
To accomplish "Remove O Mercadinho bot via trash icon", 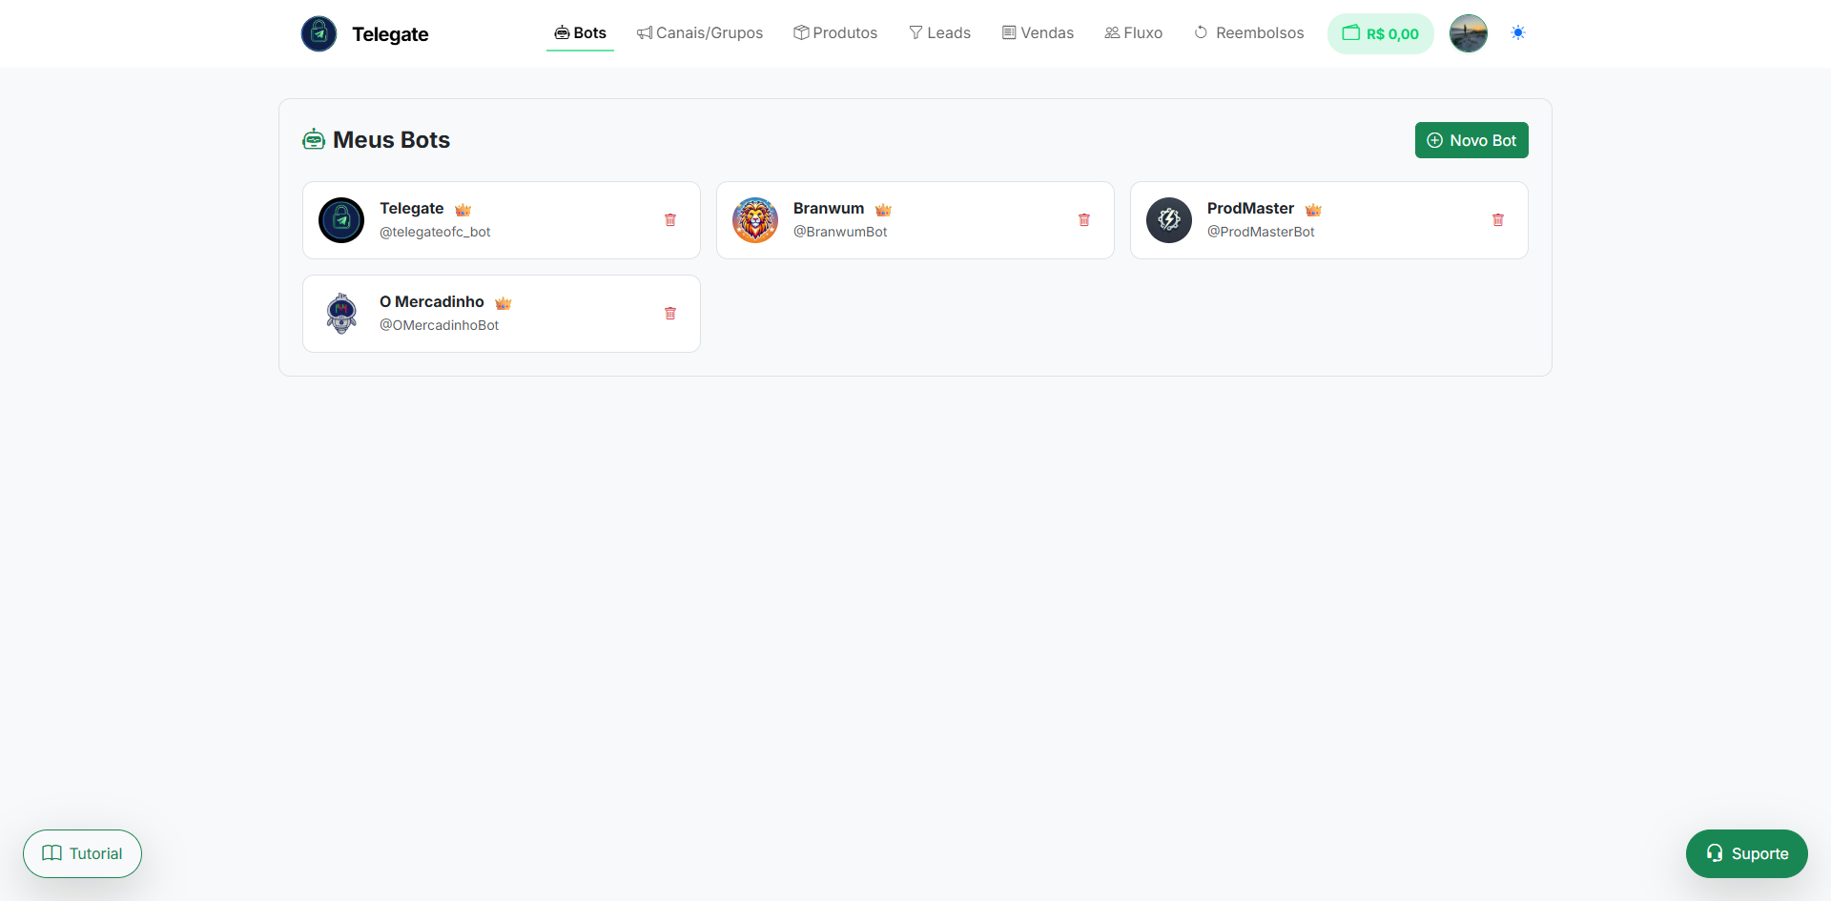I will tap(670, 313).
